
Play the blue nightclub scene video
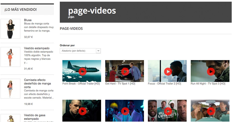tap(125, 111)
